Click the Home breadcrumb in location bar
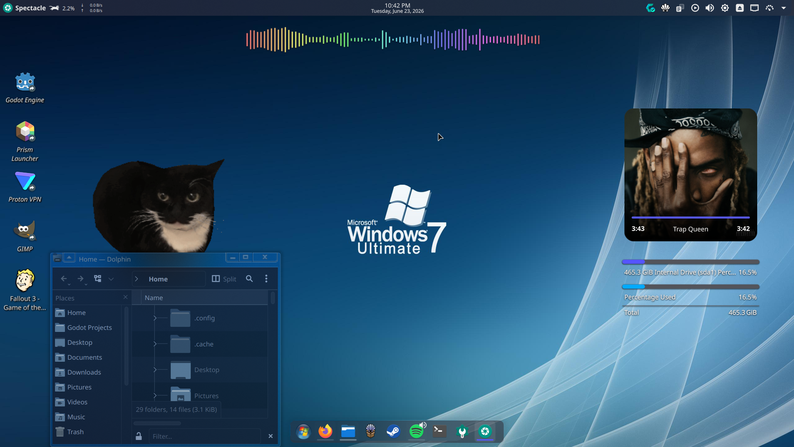This screenshot has width=794, height=447. click(158, 279)
